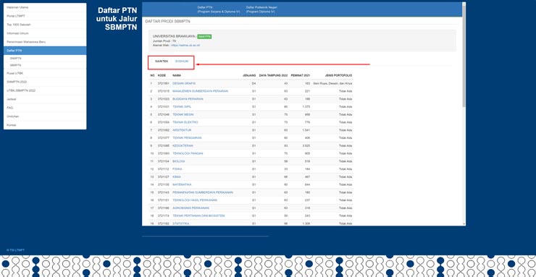This screenshot has height=277, width=536.
Task: Click the 'TSI LTMPT' footer text
Action: click(x=16, y=250)
